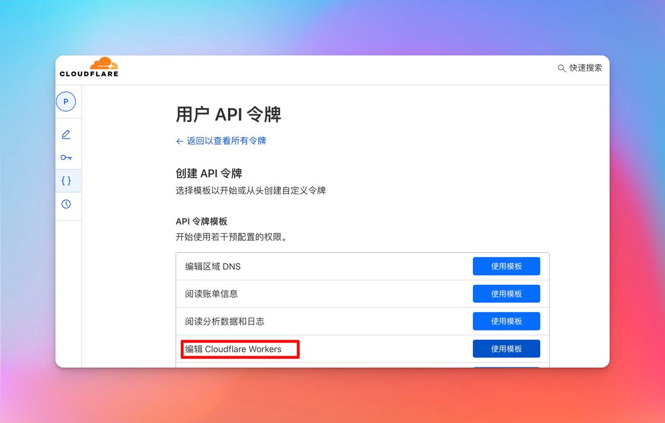The height and width of the screenshot is (423, 665).
Task: Click the 选择模板以开始或从头创建自定义令牌 description text
Action: pos(250,191)
